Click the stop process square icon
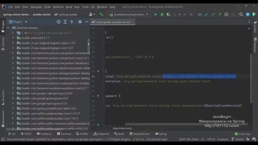The height and width of the screenshot is (145, 258). click(191, 14)
